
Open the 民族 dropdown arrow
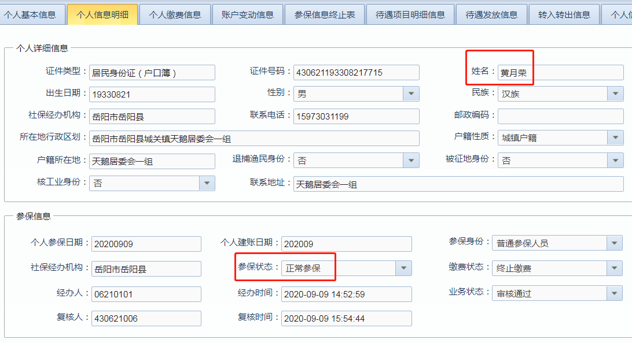(615, 94)
